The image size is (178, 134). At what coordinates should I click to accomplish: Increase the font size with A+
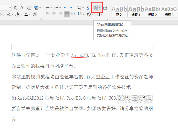16,8
